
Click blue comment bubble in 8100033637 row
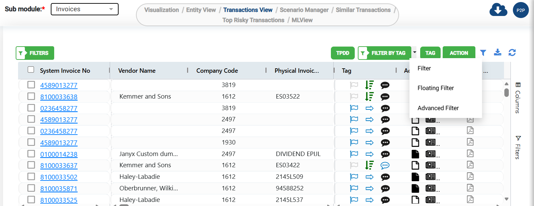click(385, 166)
